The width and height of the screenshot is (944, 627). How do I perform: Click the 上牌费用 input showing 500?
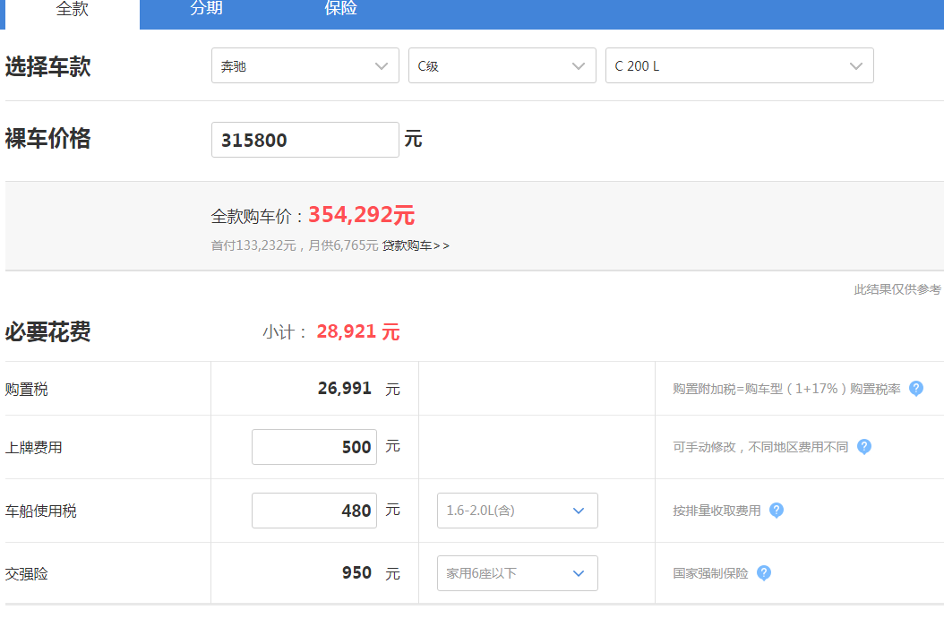314,447
